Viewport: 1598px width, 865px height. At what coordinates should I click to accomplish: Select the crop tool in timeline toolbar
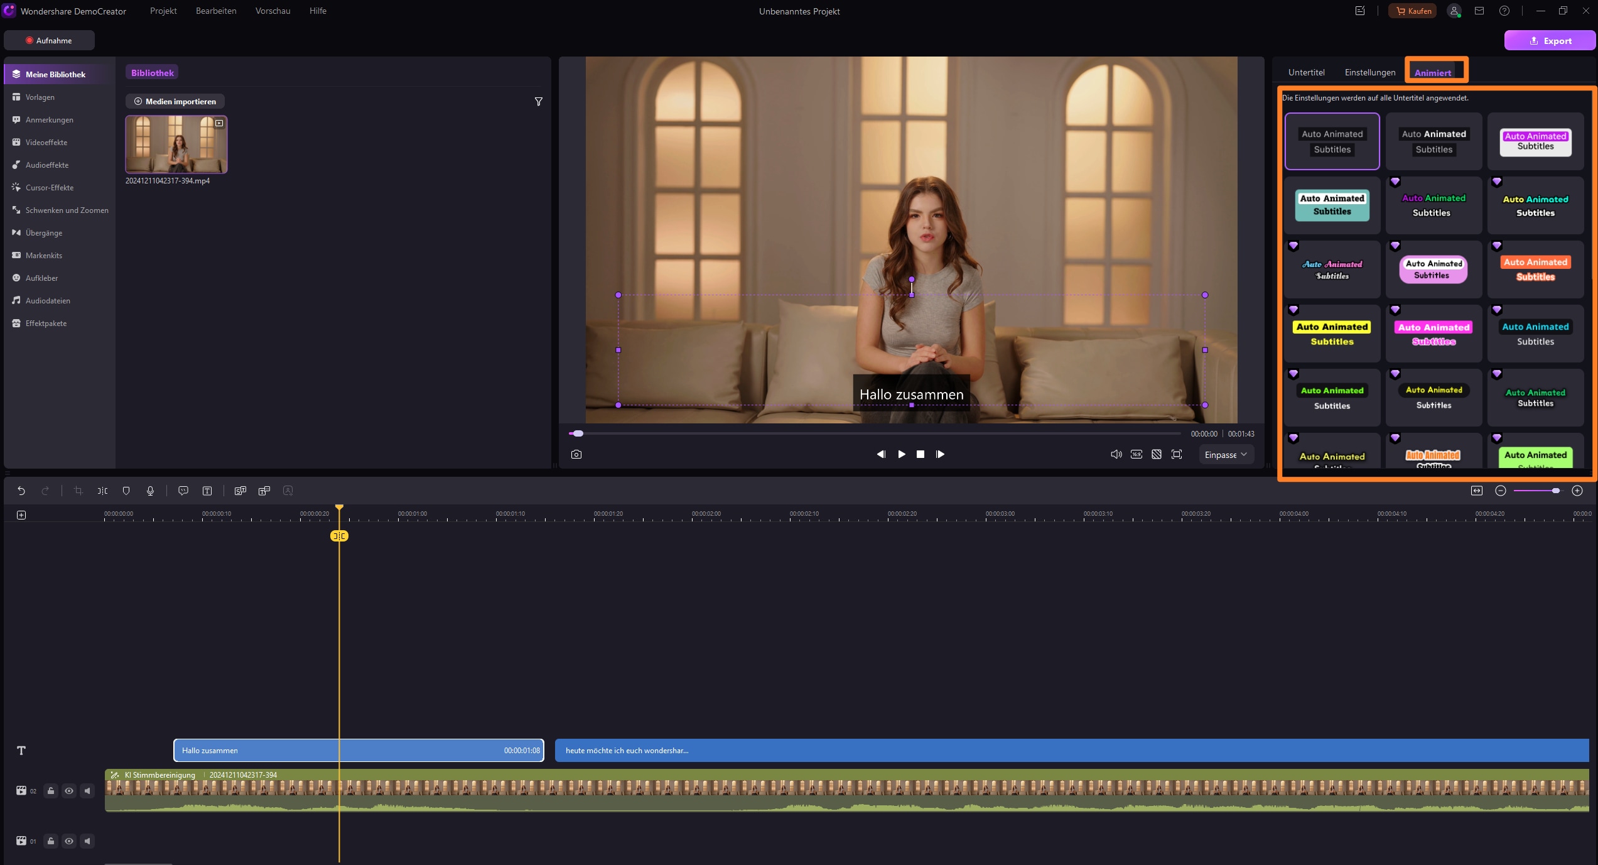pos(78,491)
